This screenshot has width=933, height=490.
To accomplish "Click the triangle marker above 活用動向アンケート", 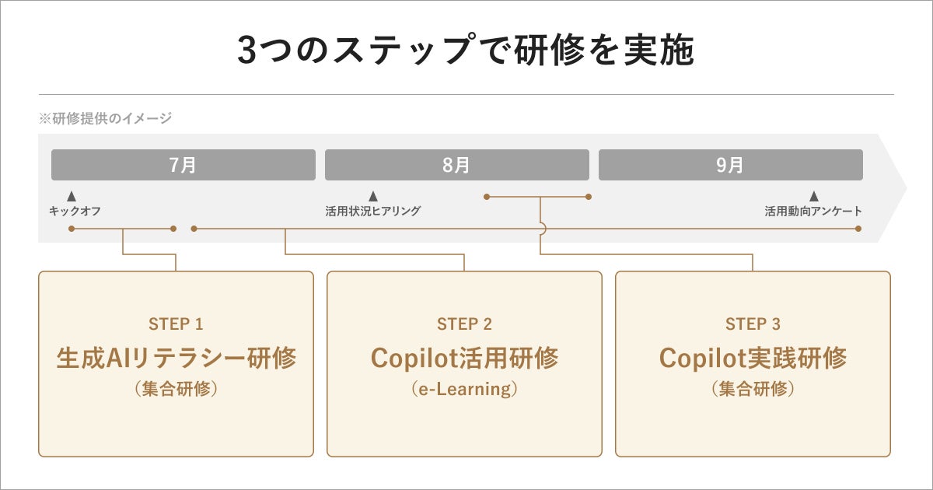I will point(813,196).
